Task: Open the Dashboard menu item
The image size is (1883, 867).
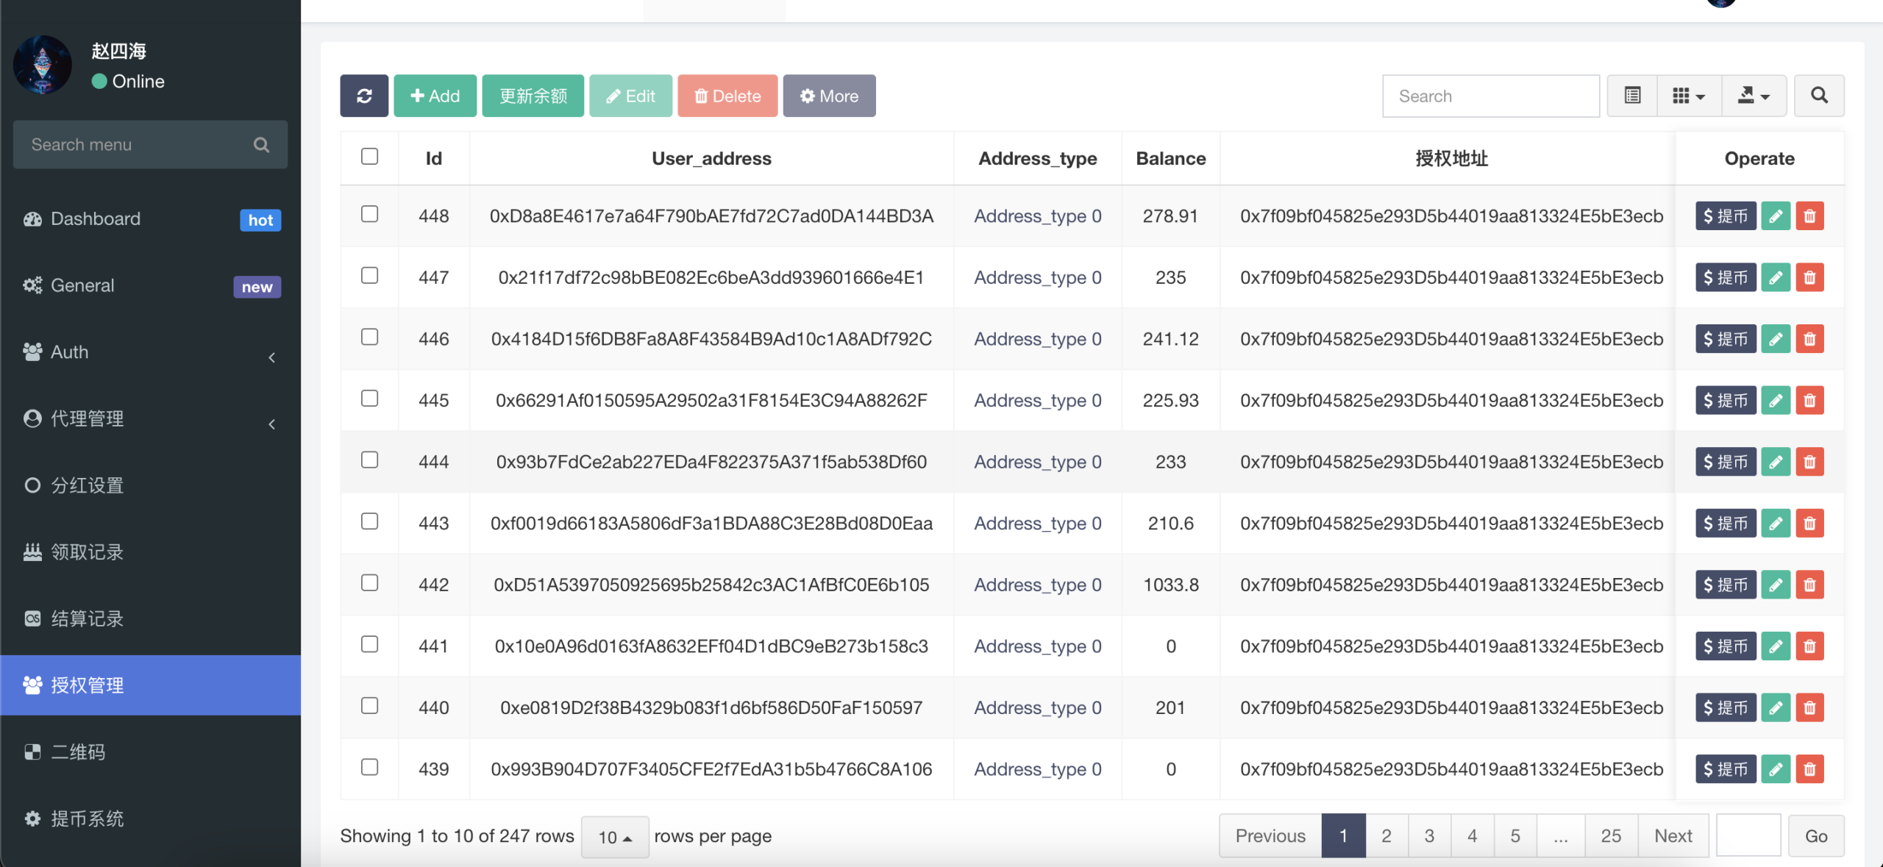Action: click(96, 219)
